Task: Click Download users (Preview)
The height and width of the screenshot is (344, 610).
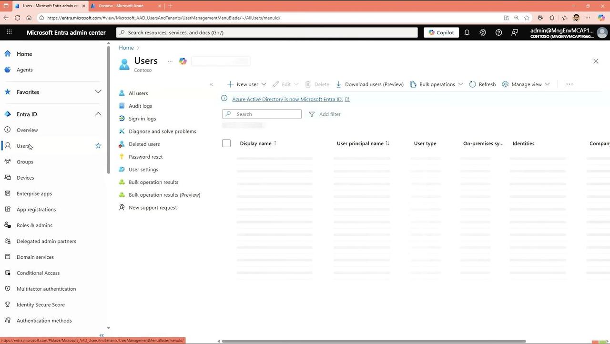Action: (x=369, y=84)
